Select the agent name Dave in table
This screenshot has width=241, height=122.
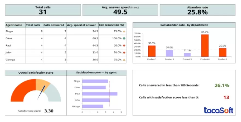tap(9, 38)
